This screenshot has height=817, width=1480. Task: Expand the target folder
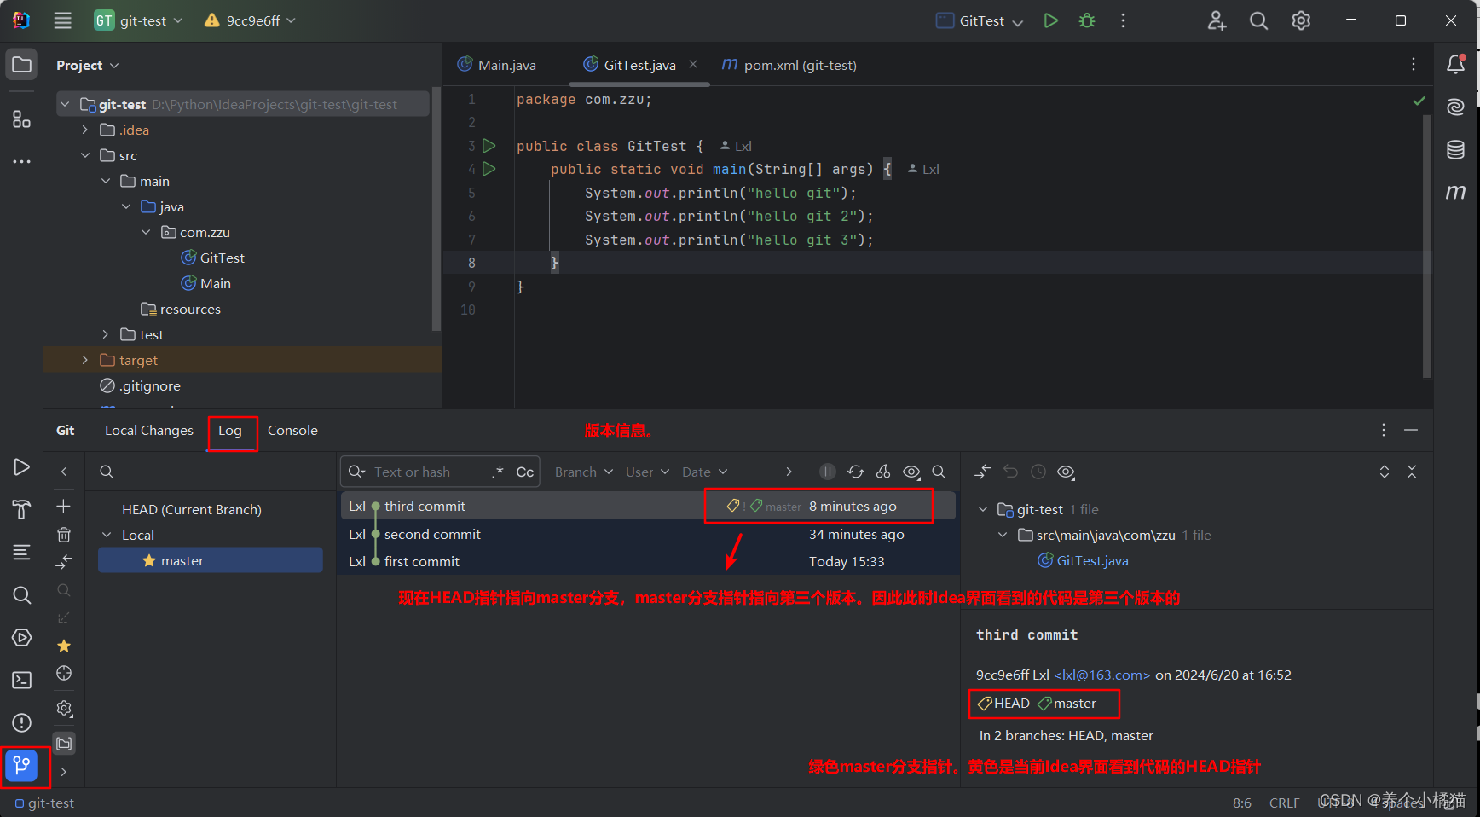(84, 360)
